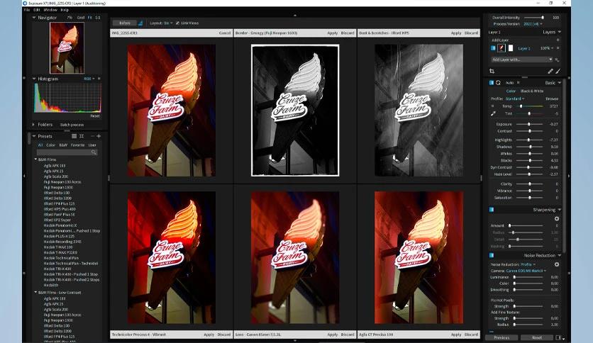
Task: Toggle Layer 1 visibility switch
Action: tap(493, 48)
